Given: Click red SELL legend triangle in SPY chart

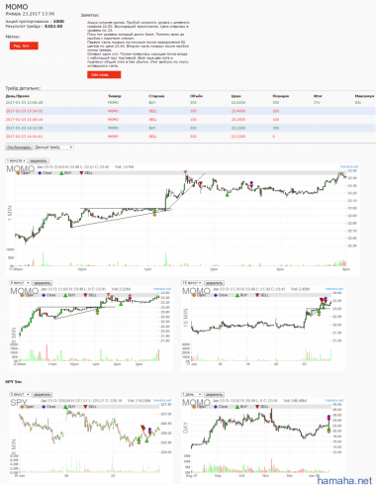Looking at the screenshot, I should (85, 407).
